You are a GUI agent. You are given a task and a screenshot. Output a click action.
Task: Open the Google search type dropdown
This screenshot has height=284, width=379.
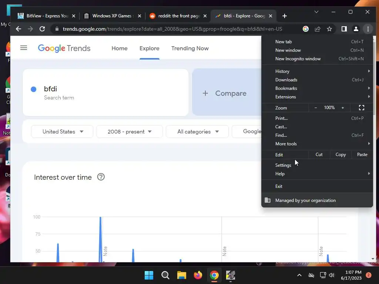(247, 132)
